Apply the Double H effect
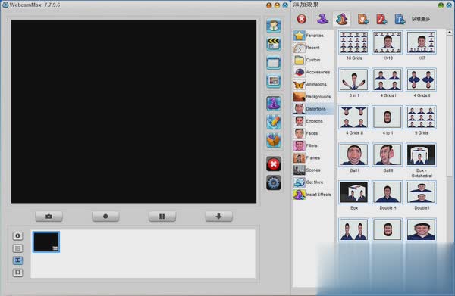This screenshot has height=296, width=455. [x=388, y=192]
